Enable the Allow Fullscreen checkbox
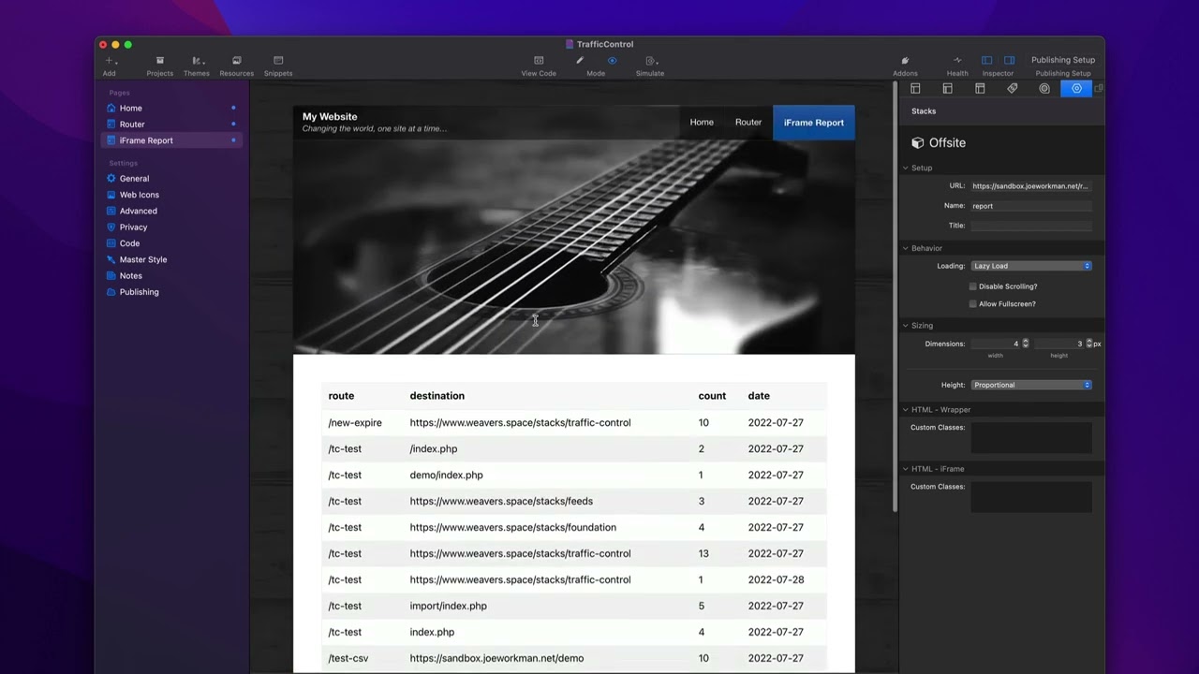1199x674 pixels. (x=973, y=304)
